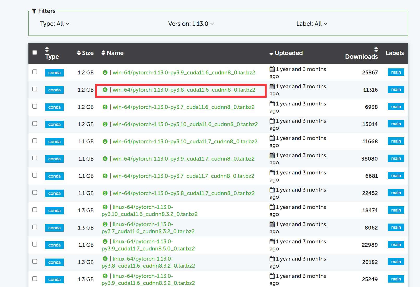The width and height of the screenshot is (420, 287).
Task: Click the funnel icon beside Filters
Action: pos(34,11)
